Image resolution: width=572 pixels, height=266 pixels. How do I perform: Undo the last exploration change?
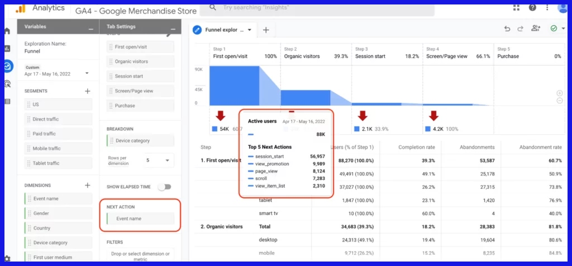(x=507, y=28)
